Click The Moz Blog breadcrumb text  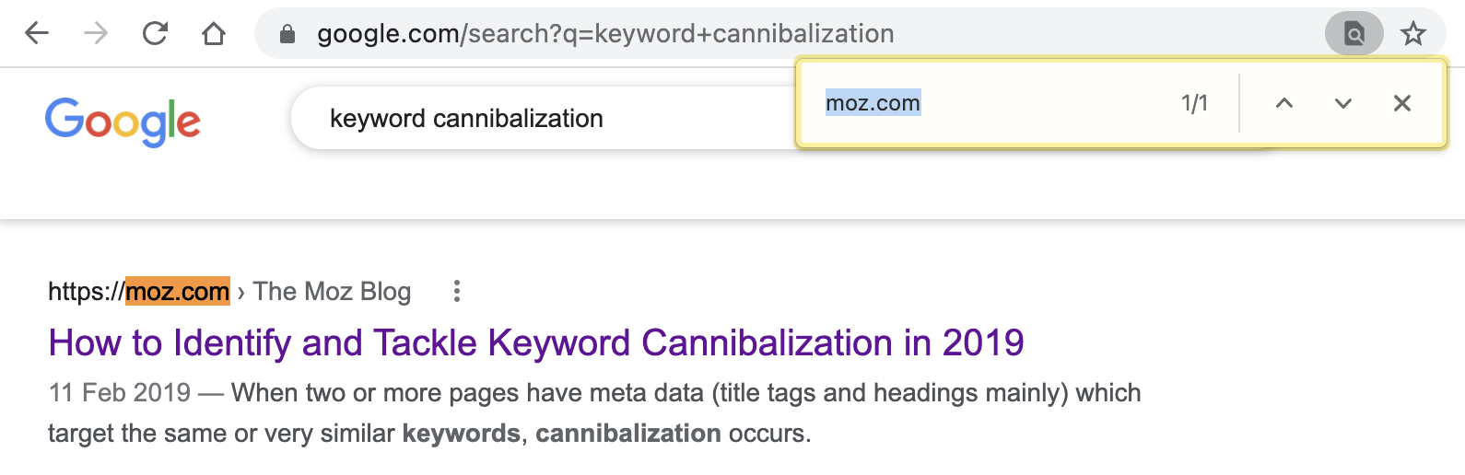click(x=332, y=292)
